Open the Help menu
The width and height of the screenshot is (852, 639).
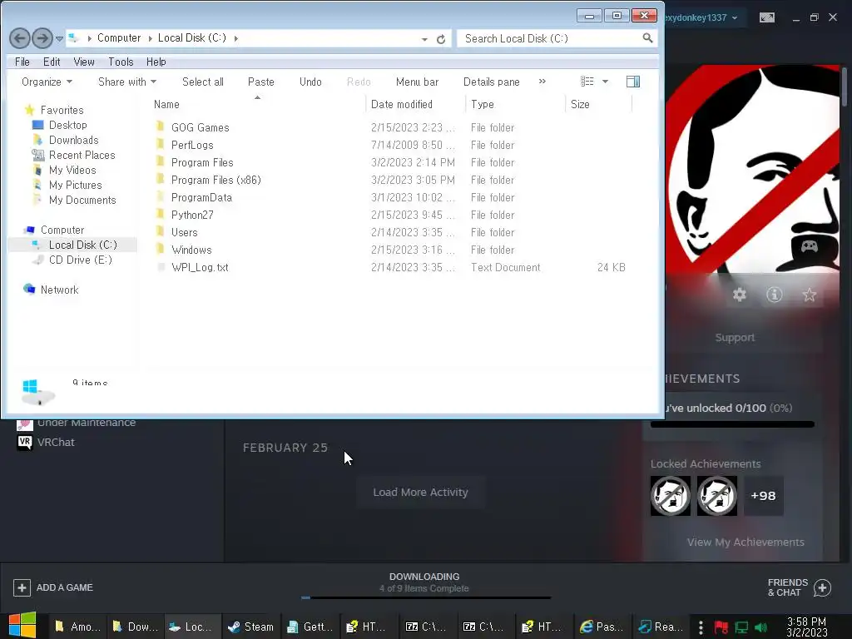click(x=156, y=62)
